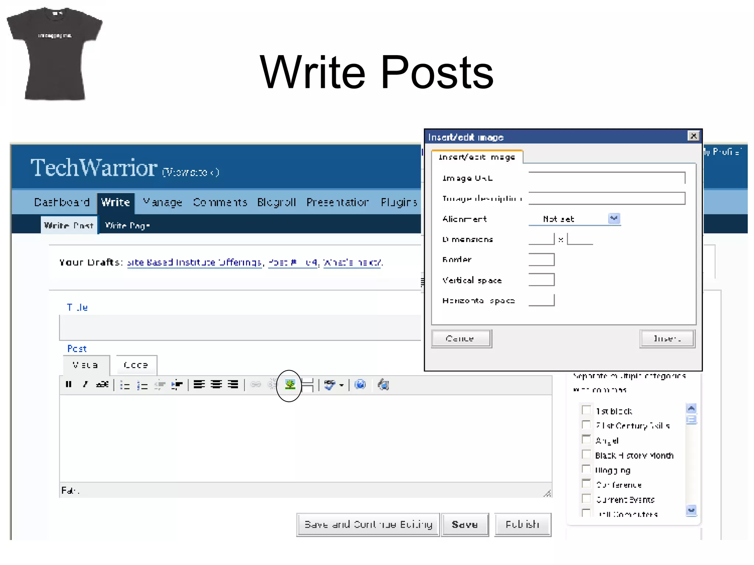This screenshot has width=754, height=565.
Task: Switch editor to the Code tab
Action: pyautogui.click(x=136, y=365)
